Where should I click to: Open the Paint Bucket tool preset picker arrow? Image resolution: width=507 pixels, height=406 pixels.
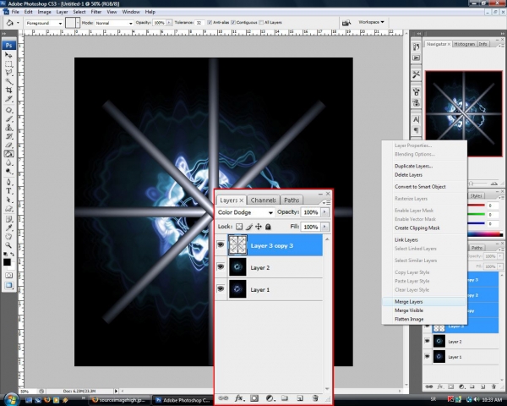18,23
